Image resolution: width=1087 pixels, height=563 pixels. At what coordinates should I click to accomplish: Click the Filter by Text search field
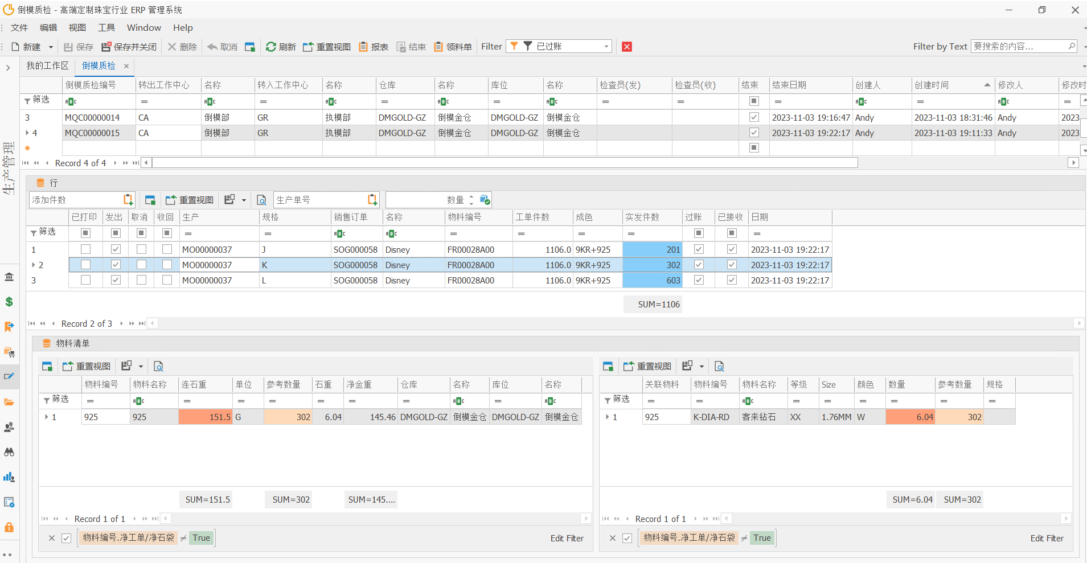click(x=1018, y=47)
